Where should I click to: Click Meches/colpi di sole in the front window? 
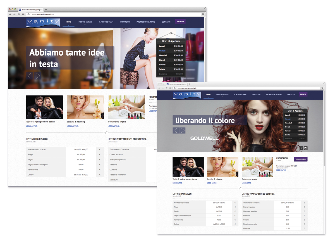click(181, 203)
